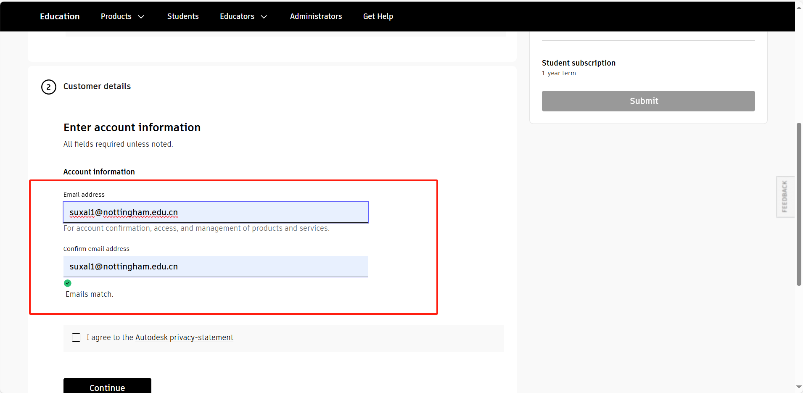This screenshot has height=393, width=803.
Task: Open the Administrators page
Action: [316, 16]
